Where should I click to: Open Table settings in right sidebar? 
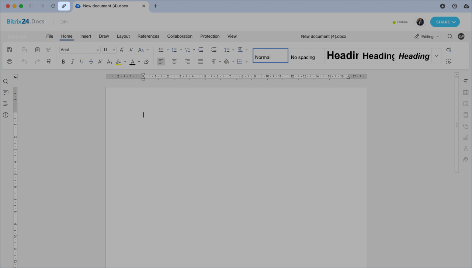point(466,93)
